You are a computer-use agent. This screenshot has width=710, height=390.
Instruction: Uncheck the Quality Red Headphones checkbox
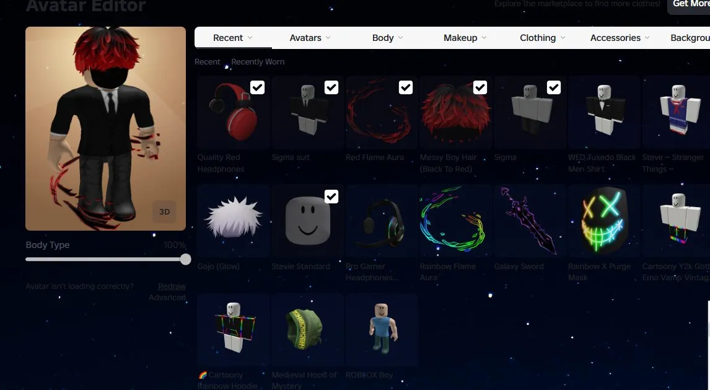tap(257, 87)
